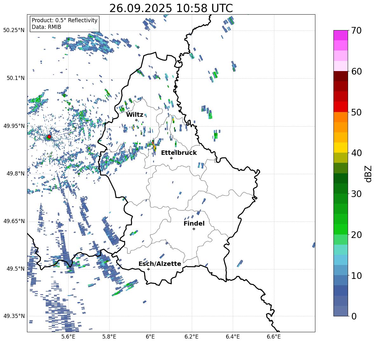The image size is (376, 343).
Task: Click the 49.65°N latitude label
Action: point(14,221)
